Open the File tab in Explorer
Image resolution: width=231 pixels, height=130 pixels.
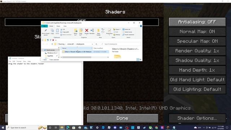tap(44, 26)
